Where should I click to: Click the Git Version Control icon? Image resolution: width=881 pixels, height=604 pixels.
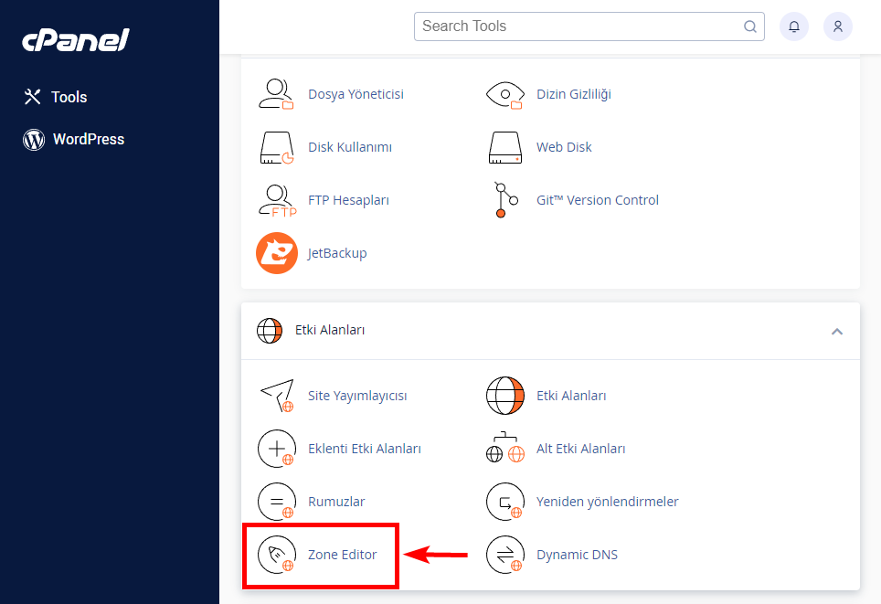coord(504,200)
